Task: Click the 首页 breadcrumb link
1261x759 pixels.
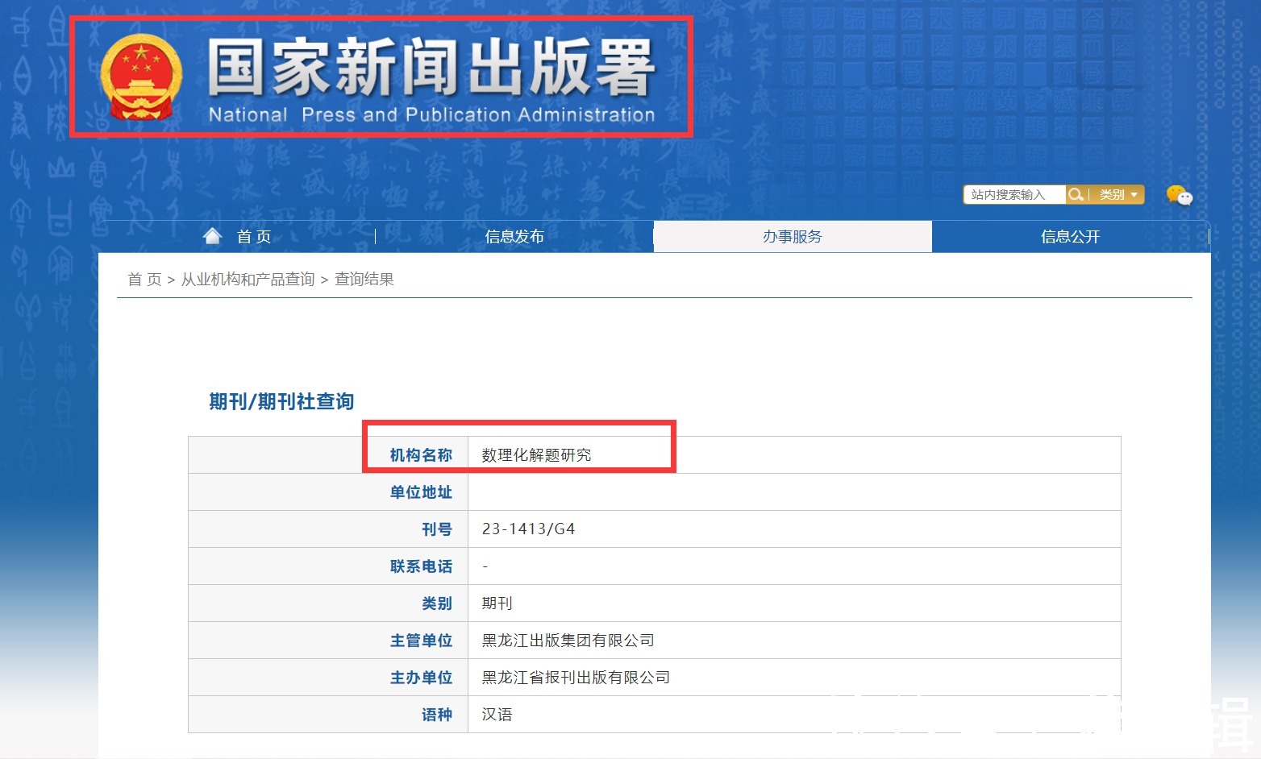Action: click(144, 280)
